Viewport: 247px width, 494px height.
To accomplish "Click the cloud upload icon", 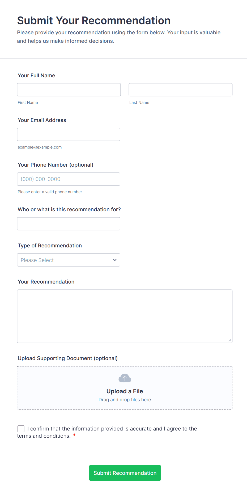I will coord(125,378).
